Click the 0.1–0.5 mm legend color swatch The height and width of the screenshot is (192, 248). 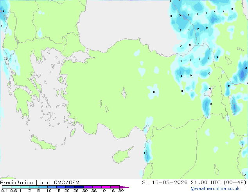(x=7, y=187)
